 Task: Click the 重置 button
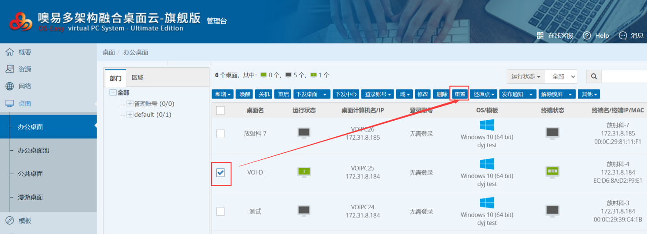coord(460,94)
